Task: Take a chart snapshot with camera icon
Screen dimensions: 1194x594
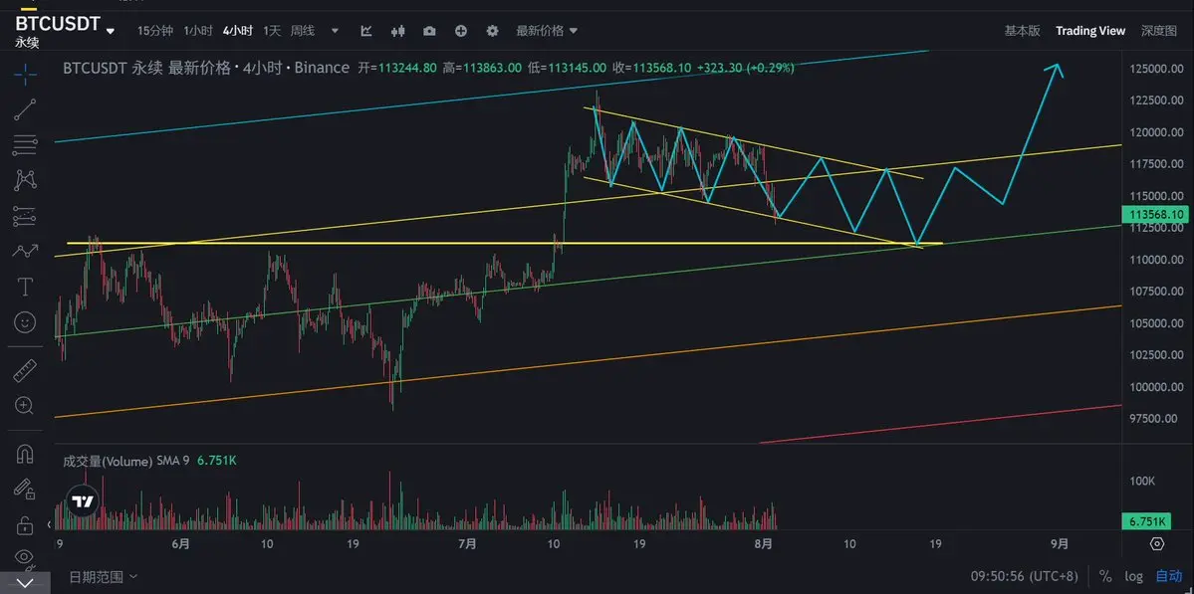Action: click(429, 31)
